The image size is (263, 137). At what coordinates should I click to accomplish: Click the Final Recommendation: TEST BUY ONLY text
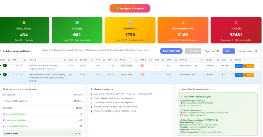tap(201, 120)
